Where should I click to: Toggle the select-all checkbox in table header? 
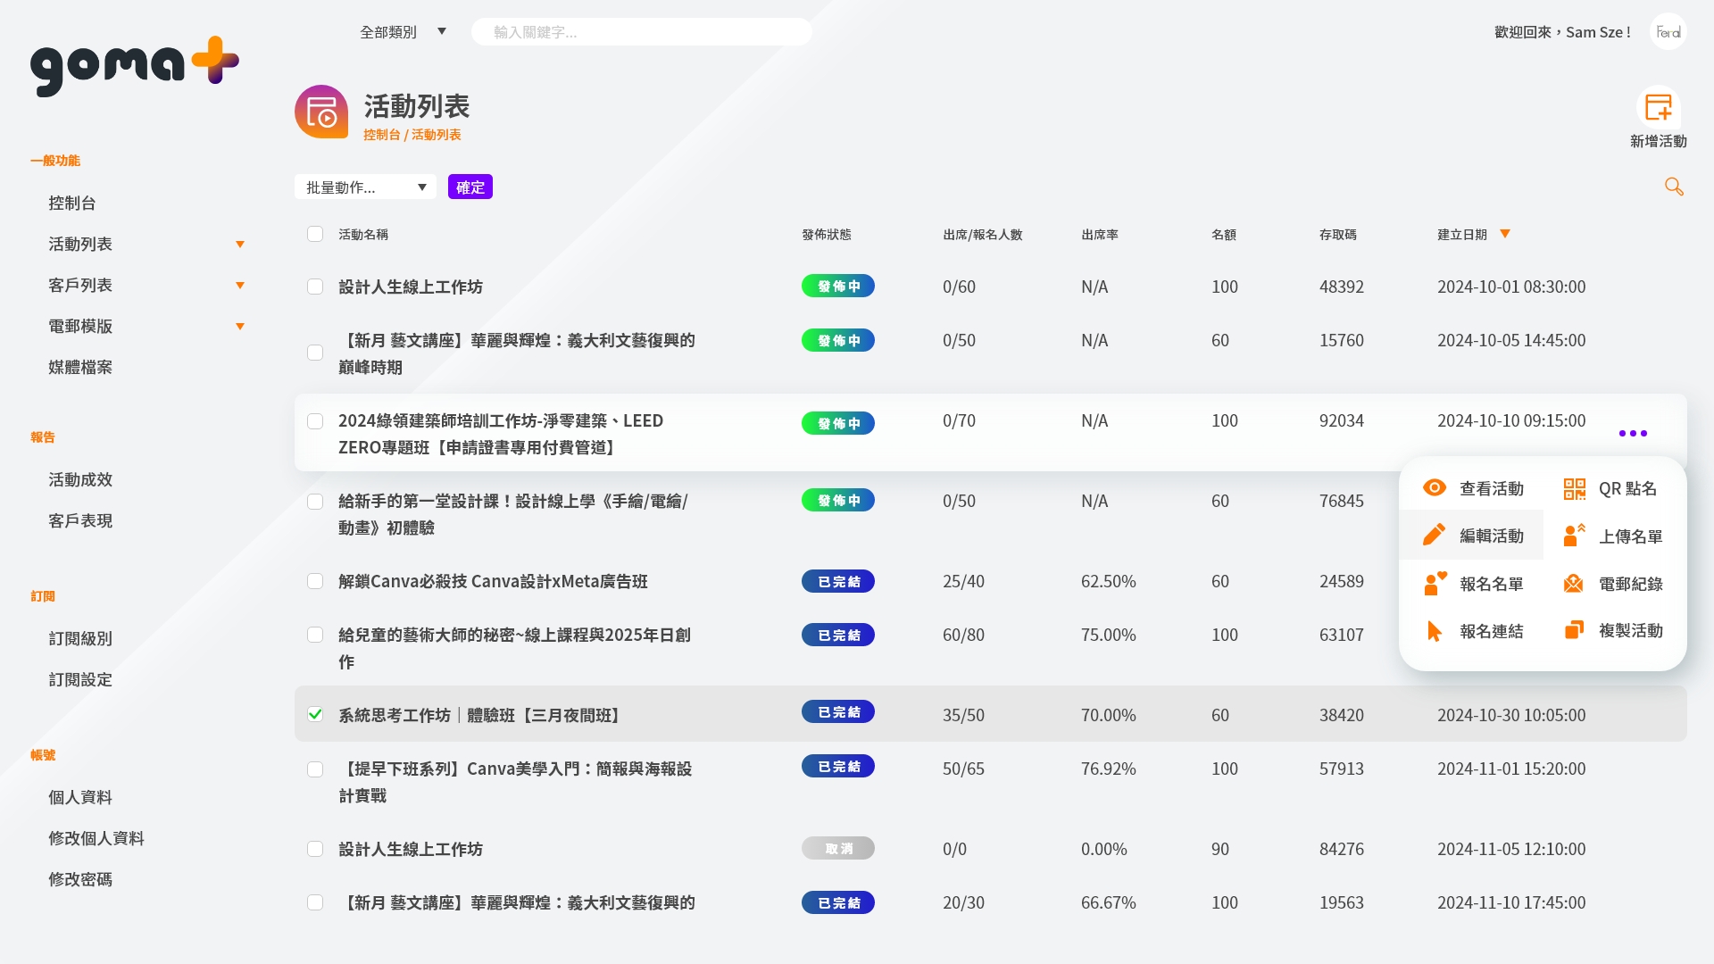(315, 234)
